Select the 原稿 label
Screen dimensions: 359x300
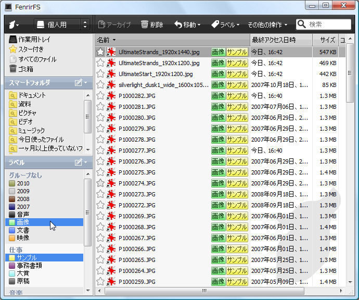tap(44, 281)
